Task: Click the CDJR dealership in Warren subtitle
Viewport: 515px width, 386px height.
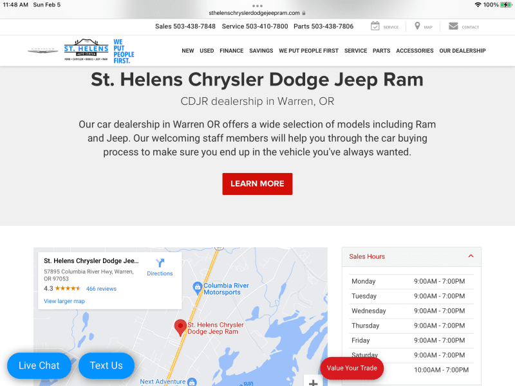Action: point(257,101)
